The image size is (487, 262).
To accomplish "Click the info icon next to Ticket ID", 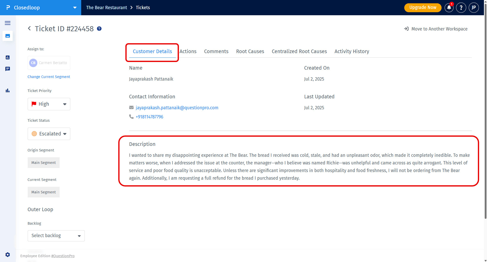I will point(99,29).
